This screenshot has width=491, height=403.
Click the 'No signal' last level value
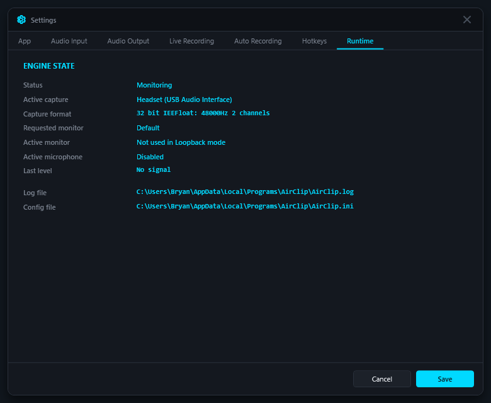pos(154,170)
